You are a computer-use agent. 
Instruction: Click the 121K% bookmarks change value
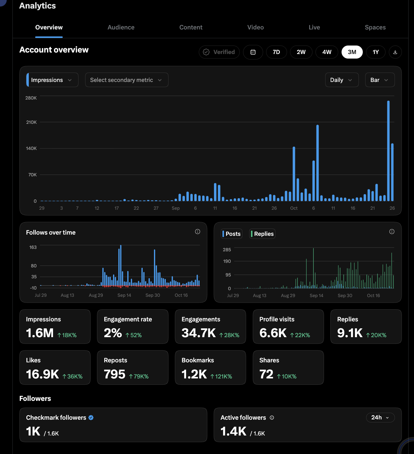(x=221, y=376)
